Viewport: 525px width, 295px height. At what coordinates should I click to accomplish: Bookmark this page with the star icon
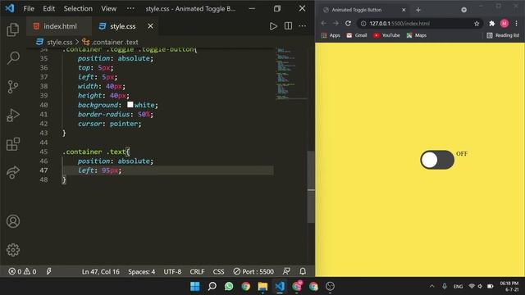tap(477, 24)
